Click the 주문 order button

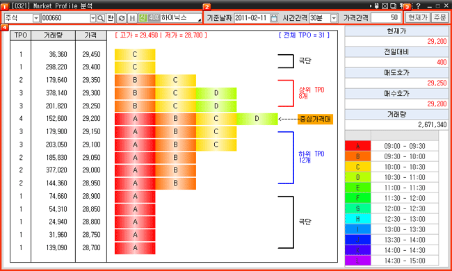[439, 18]
